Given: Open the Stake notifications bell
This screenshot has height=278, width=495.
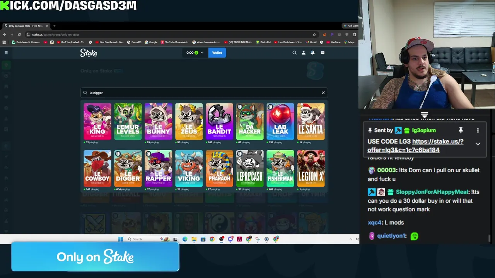Looking at the screenshot, I should click(312, 53).
